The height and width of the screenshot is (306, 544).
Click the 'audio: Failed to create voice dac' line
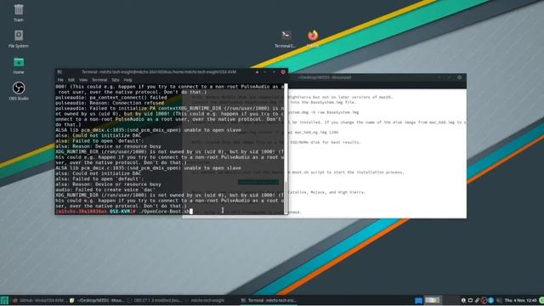[106, 190]
